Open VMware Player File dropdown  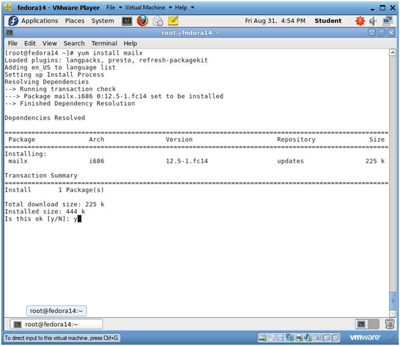pos(114,8)
